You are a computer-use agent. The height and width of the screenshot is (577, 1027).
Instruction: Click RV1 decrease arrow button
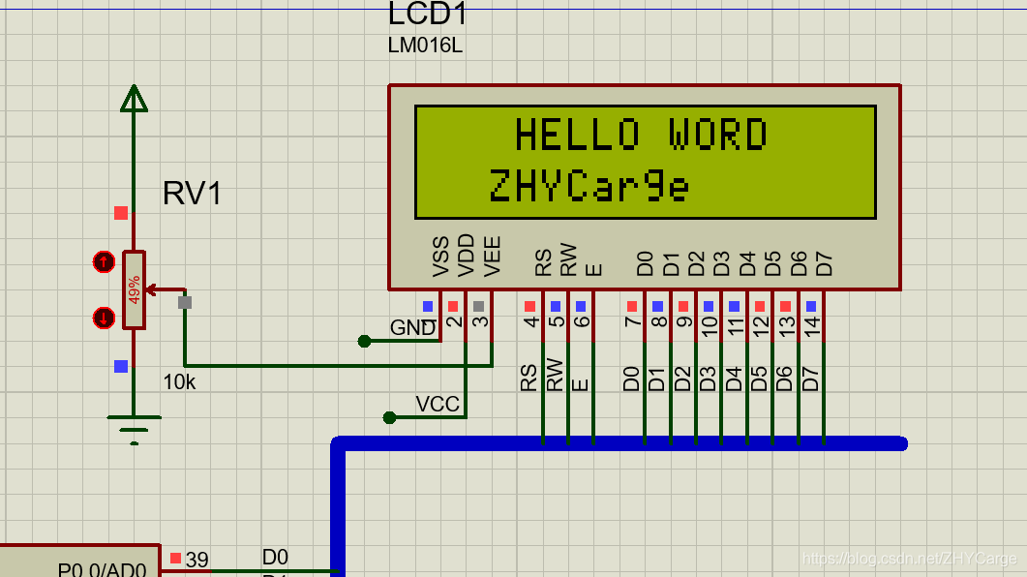(x=104, y=319)
